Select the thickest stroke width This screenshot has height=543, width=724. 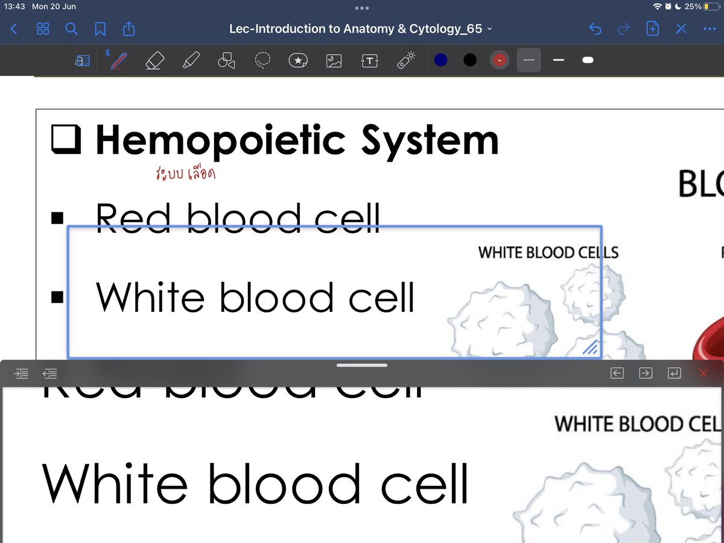coord(588,60)
